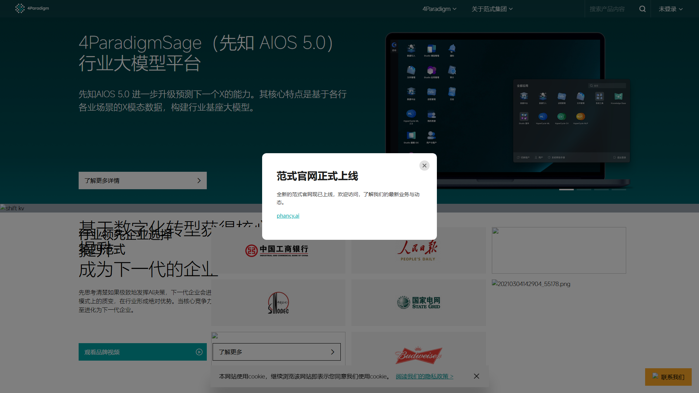The image size is (699, 393).
Task: Click the 联系我们 contact button
Action: 668,377
